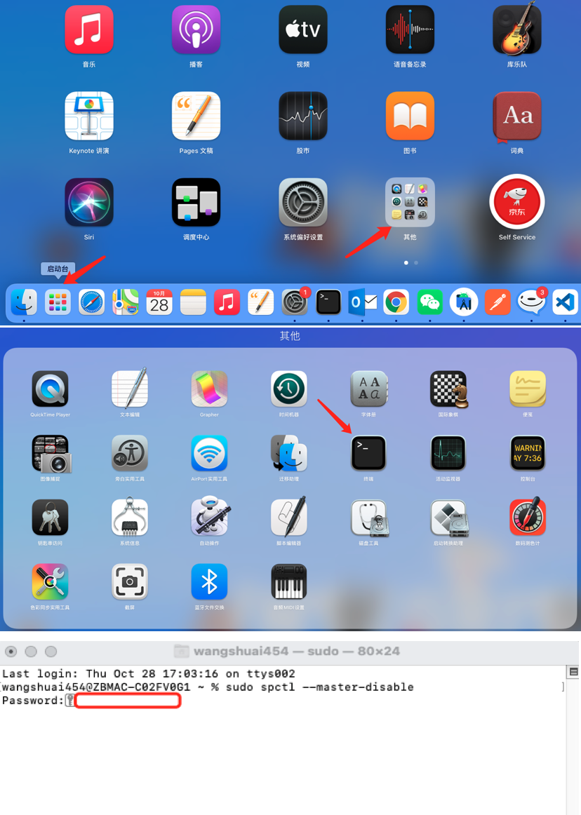Open the 音乐 app in the Launchpad grid
This screenshot has height=815, width=581.
tap(89, 29)
